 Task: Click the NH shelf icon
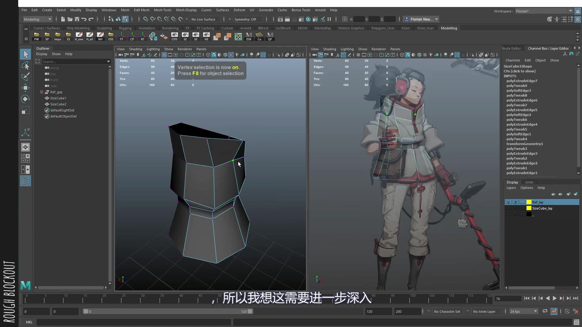coord(100,36)
